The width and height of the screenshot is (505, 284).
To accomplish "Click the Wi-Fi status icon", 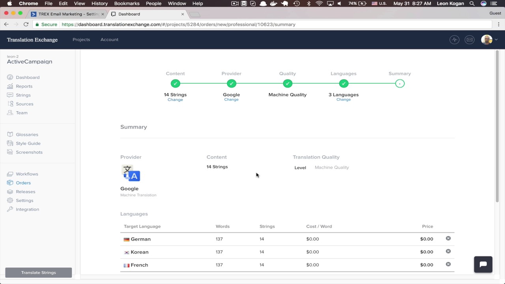I will tap(319, 4).
